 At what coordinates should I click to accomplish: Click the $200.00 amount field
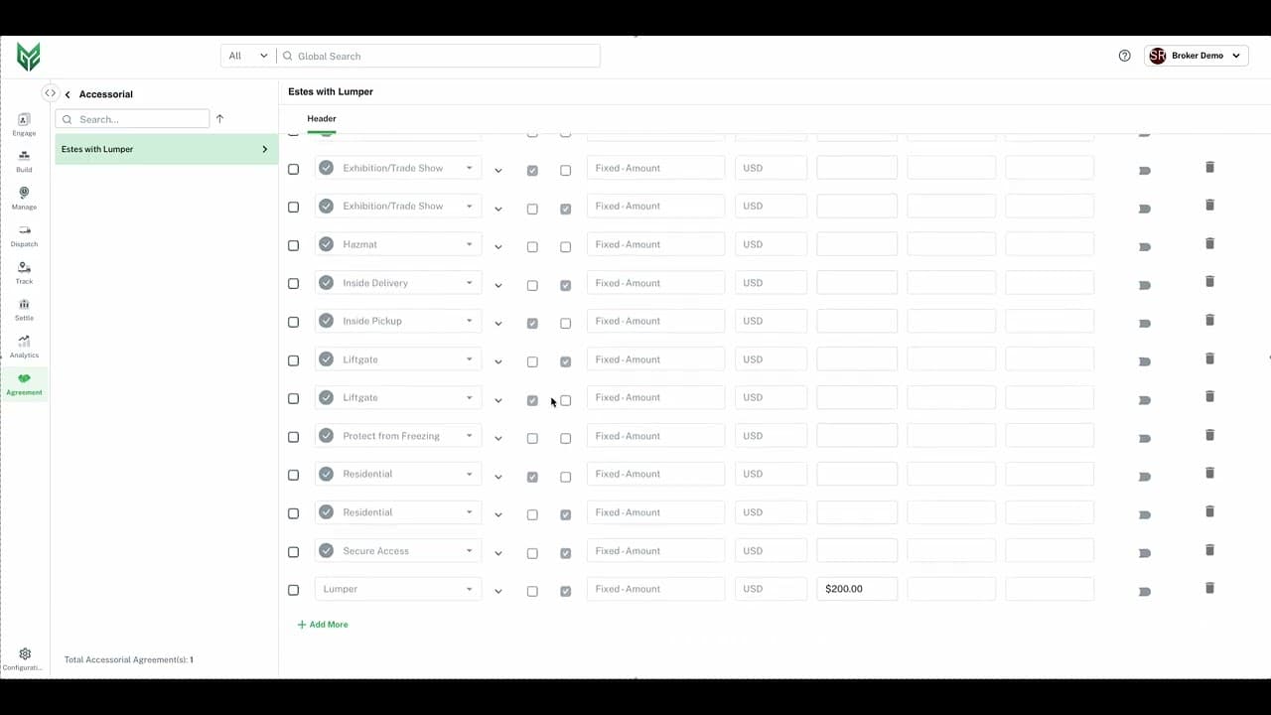pyautogui.click(x=857, y=589)
